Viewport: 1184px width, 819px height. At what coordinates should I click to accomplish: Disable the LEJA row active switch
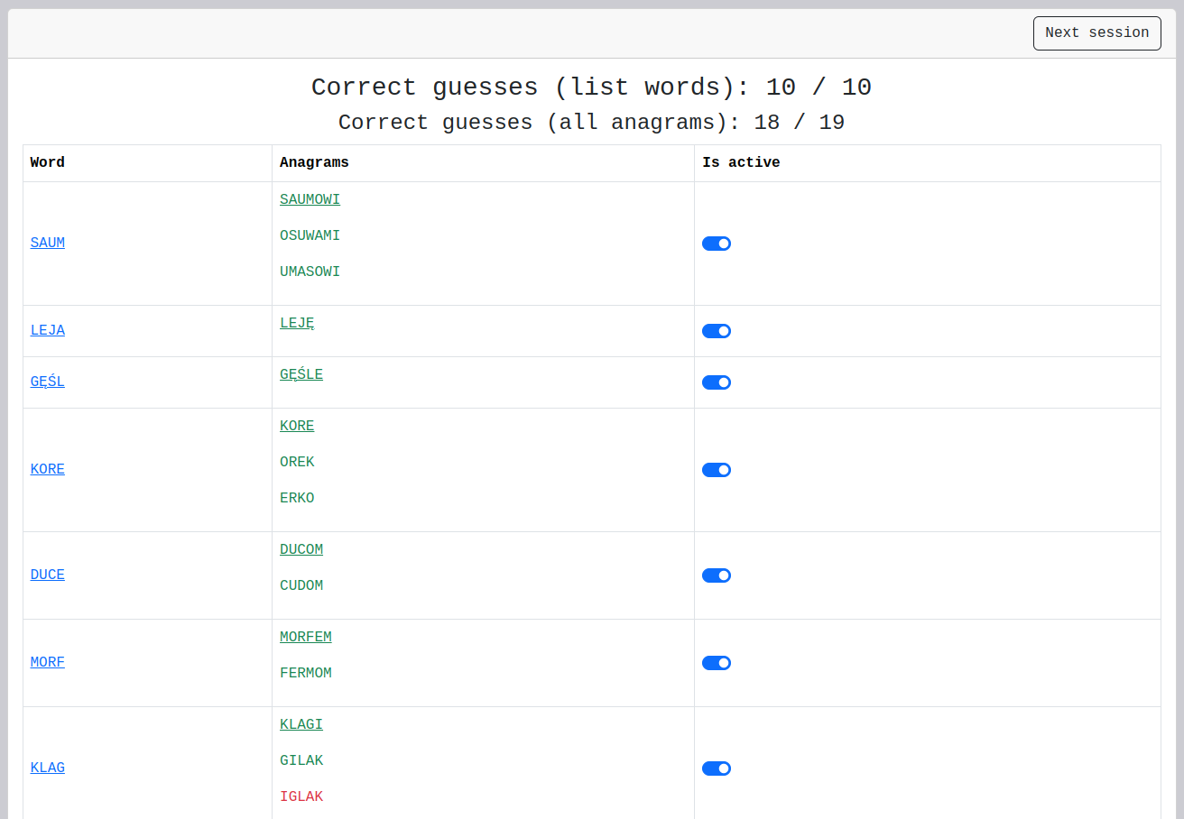[716, 331]
